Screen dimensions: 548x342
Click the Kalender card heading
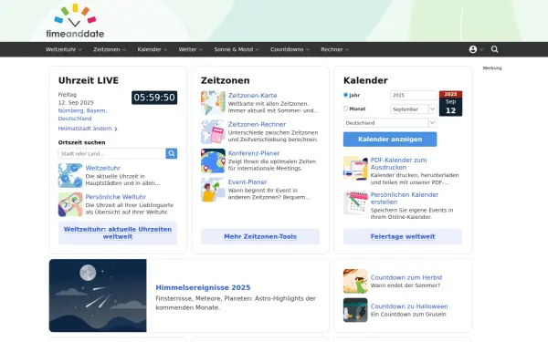tap(365, 80)
